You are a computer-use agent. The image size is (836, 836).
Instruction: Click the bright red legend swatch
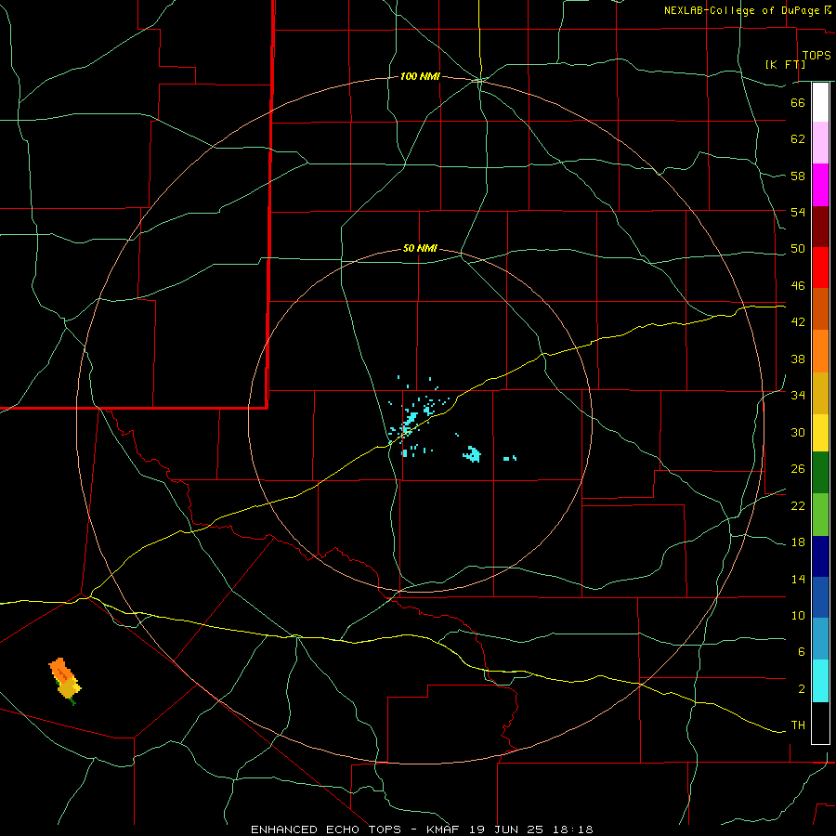coord(820,268)
